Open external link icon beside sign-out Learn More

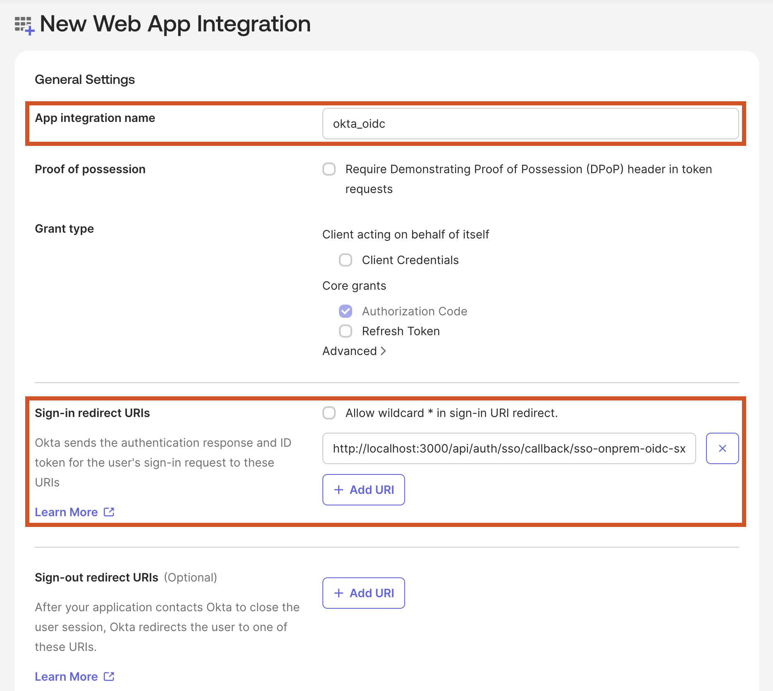pyautogui.click(x=109, y=677)
